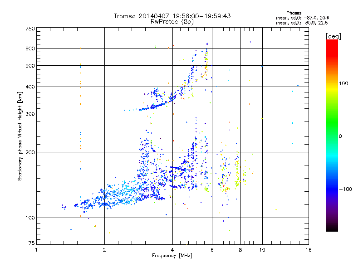Click the '400' label on the height axis
Screen dimensions: 363x272
(30, 87)
